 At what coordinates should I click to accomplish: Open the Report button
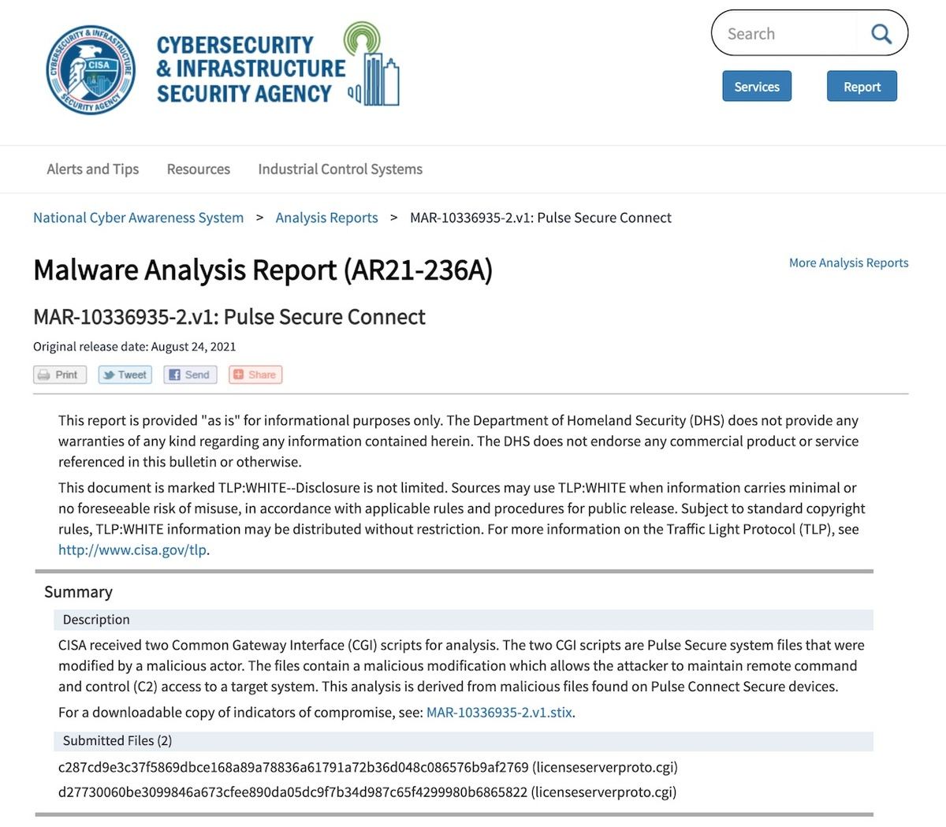click(862, 87)
